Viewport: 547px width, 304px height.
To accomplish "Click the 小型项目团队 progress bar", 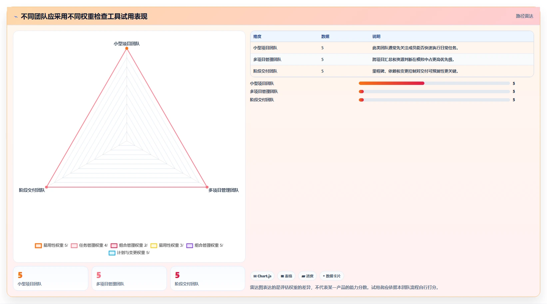I will click(434, 83).
